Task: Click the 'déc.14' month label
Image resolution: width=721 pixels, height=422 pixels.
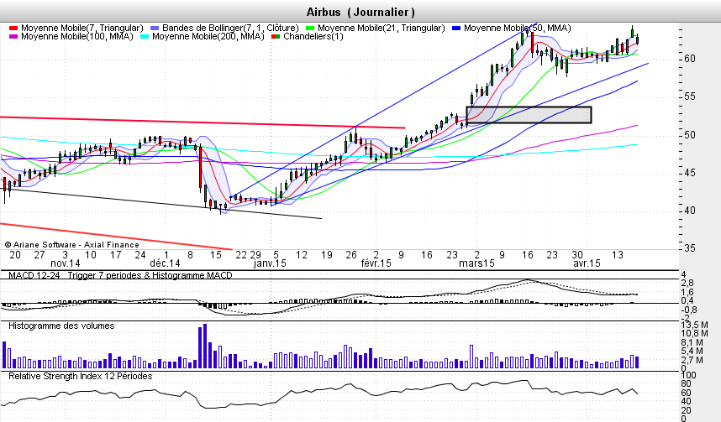Action: click(166, 263)
